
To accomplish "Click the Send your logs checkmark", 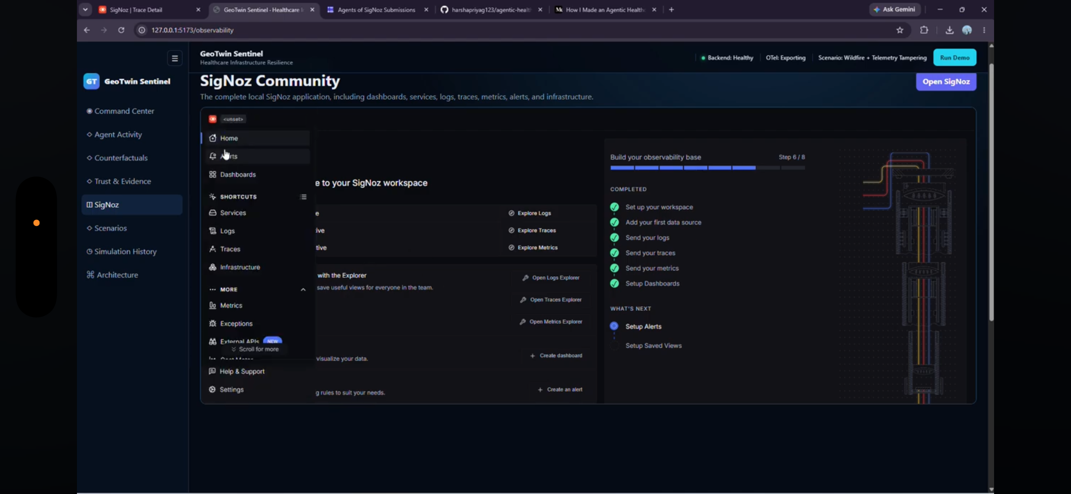I will click(614, 238).
